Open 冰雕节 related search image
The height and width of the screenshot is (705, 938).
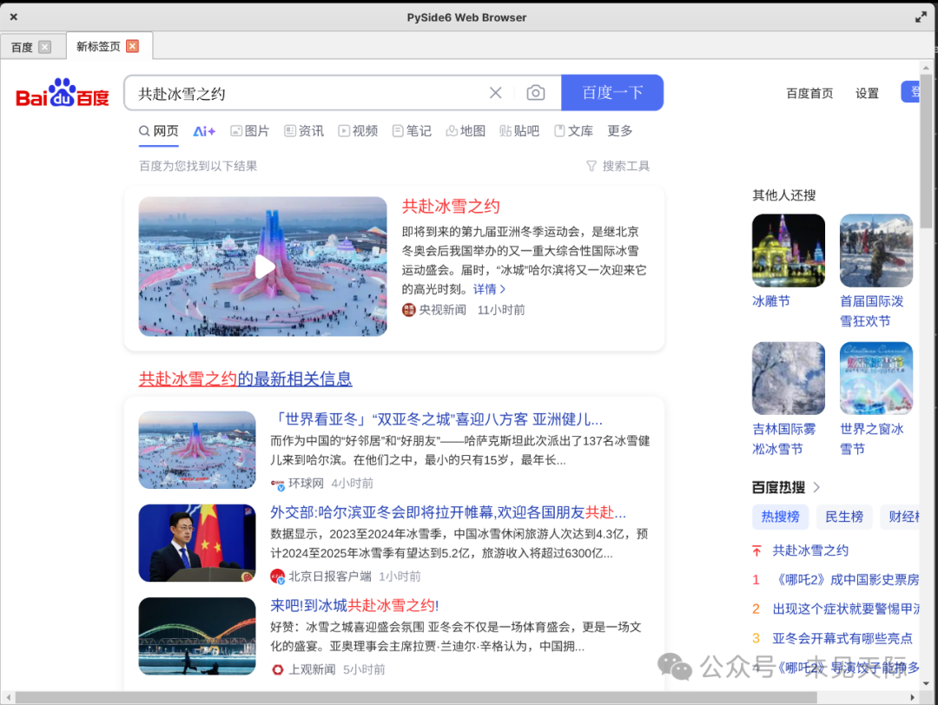pos(789,251)
